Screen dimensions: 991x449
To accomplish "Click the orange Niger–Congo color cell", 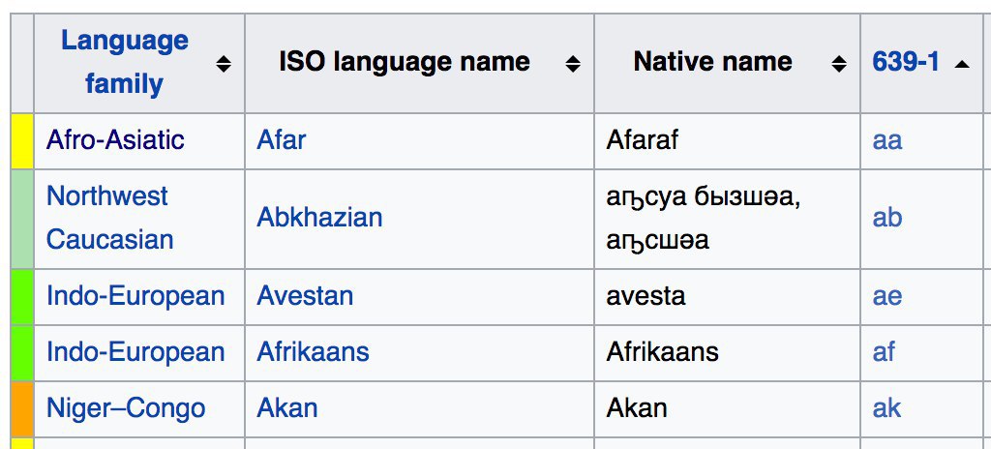I will 22,408.
